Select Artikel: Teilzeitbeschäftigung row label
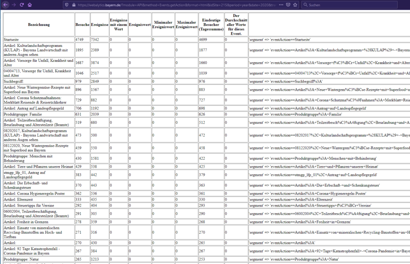The height and width of the screenshot is (264, 410). 36,122
